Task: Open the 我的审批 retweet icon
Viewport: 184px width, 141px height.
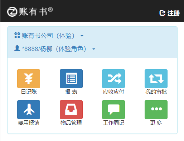Action: pyautogui.click(x=156, y=79)
